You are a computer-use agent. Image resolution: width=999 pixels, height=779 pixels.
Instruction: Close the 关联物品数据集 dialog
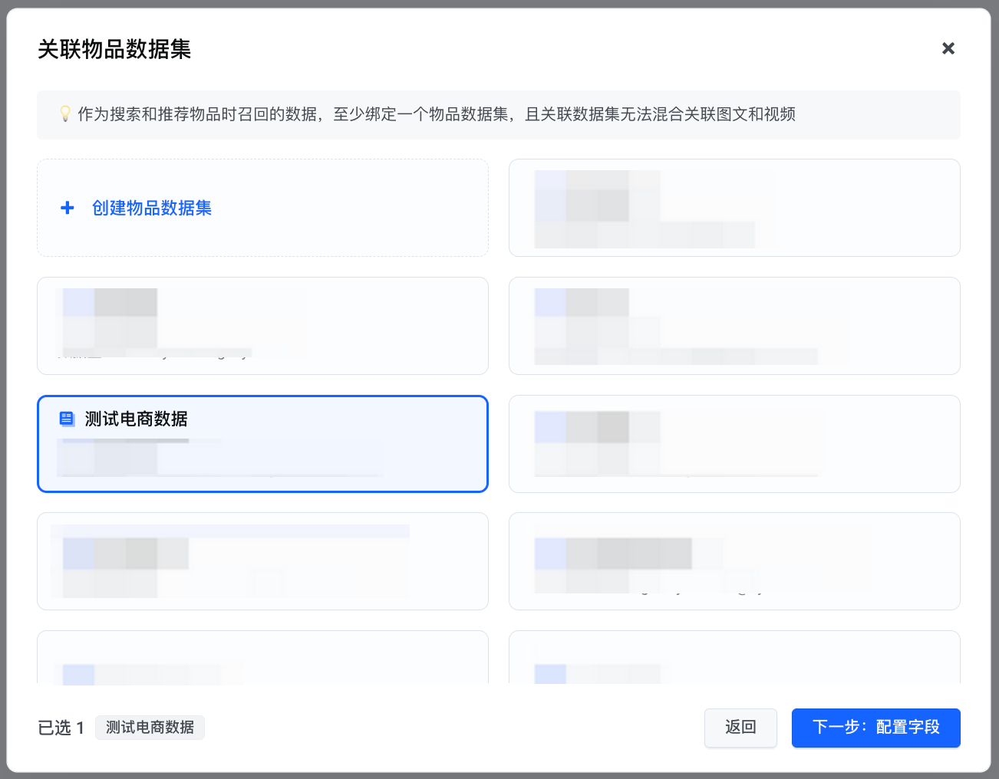948,48
